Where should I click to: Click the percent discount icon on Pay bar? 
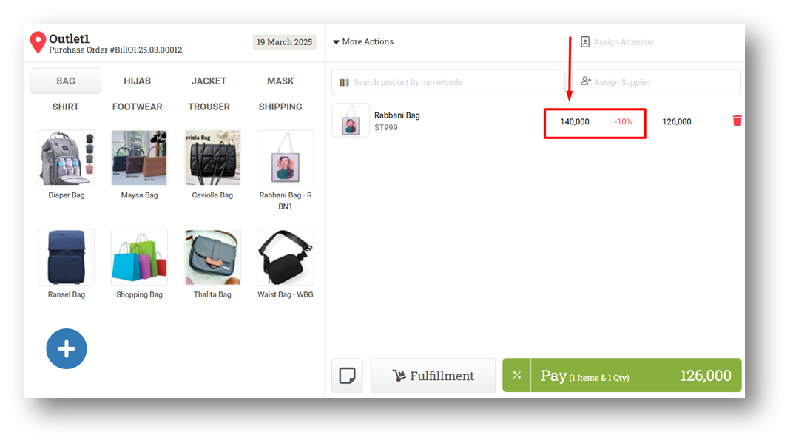click(516, 375)
